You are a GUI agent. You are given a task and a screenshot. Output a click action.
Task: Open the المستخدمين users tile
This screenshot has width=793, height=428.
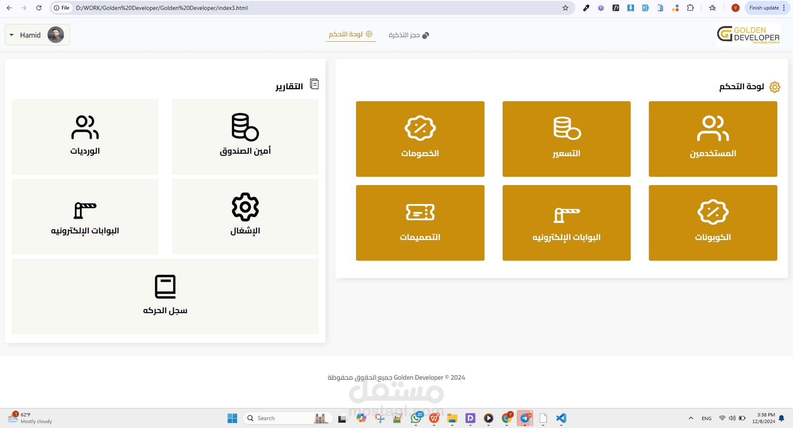coord(713,139)
